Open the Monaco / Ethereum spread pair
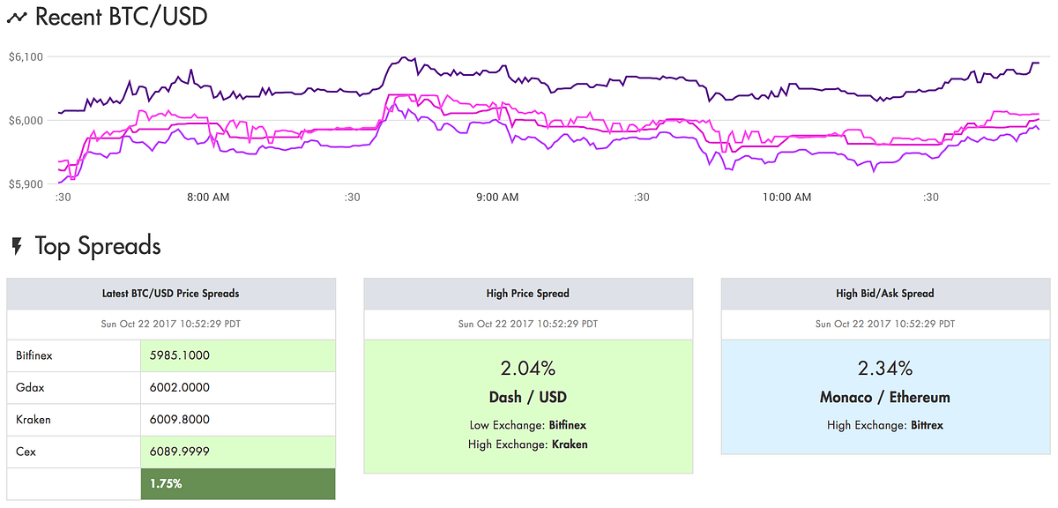1058x508 pixels. tap(884, 397)
